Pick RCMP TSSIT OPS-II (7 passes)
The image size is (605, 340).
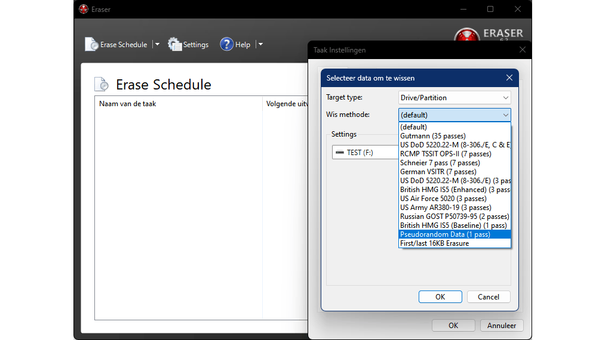454,154
